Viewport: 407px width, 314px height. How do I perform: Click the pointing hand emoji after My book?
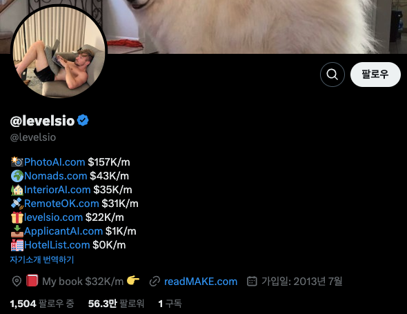coord(133,280)
